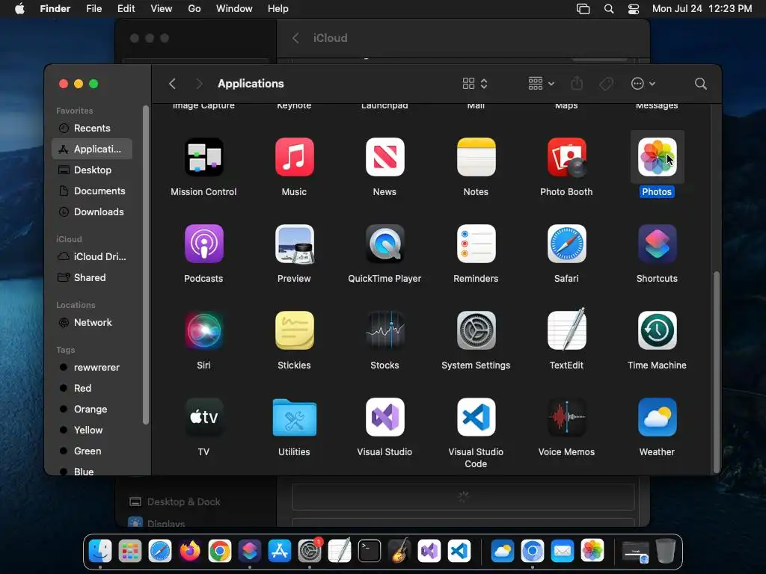Select the Voice Memos app icon

coord(566,417)
